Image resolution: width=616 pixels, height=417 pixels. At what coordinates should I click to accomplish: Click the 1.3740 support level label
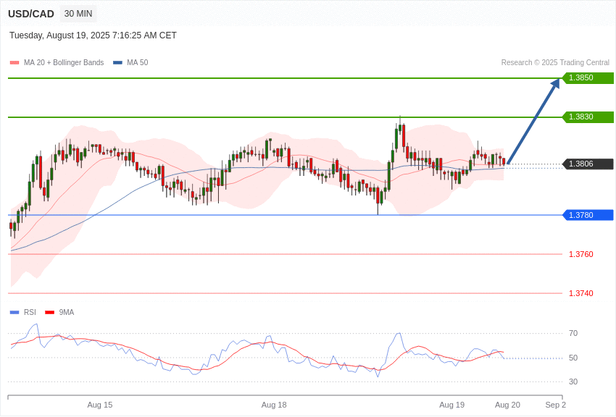click(x=581, y=293)
